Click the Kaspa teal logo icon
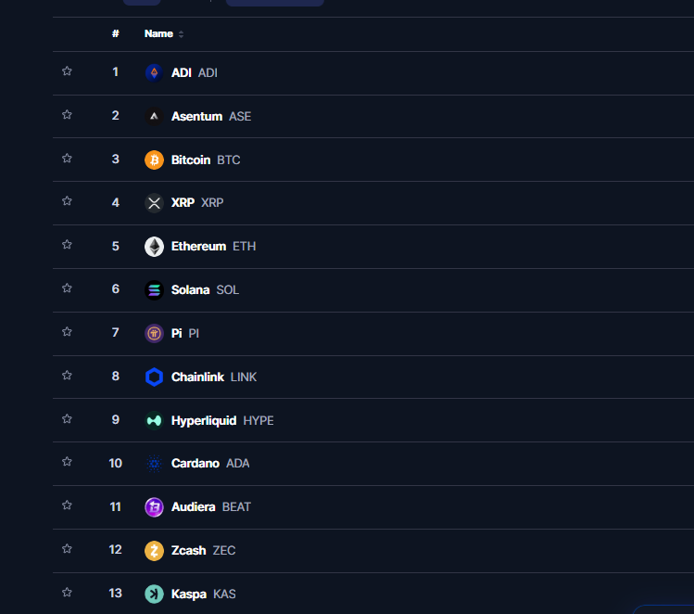This screenshot has height=614, width=694. [x=154, y=595]
